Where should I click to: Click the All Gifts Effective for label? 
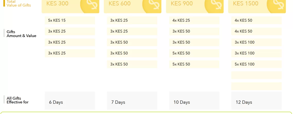[17, 100]
